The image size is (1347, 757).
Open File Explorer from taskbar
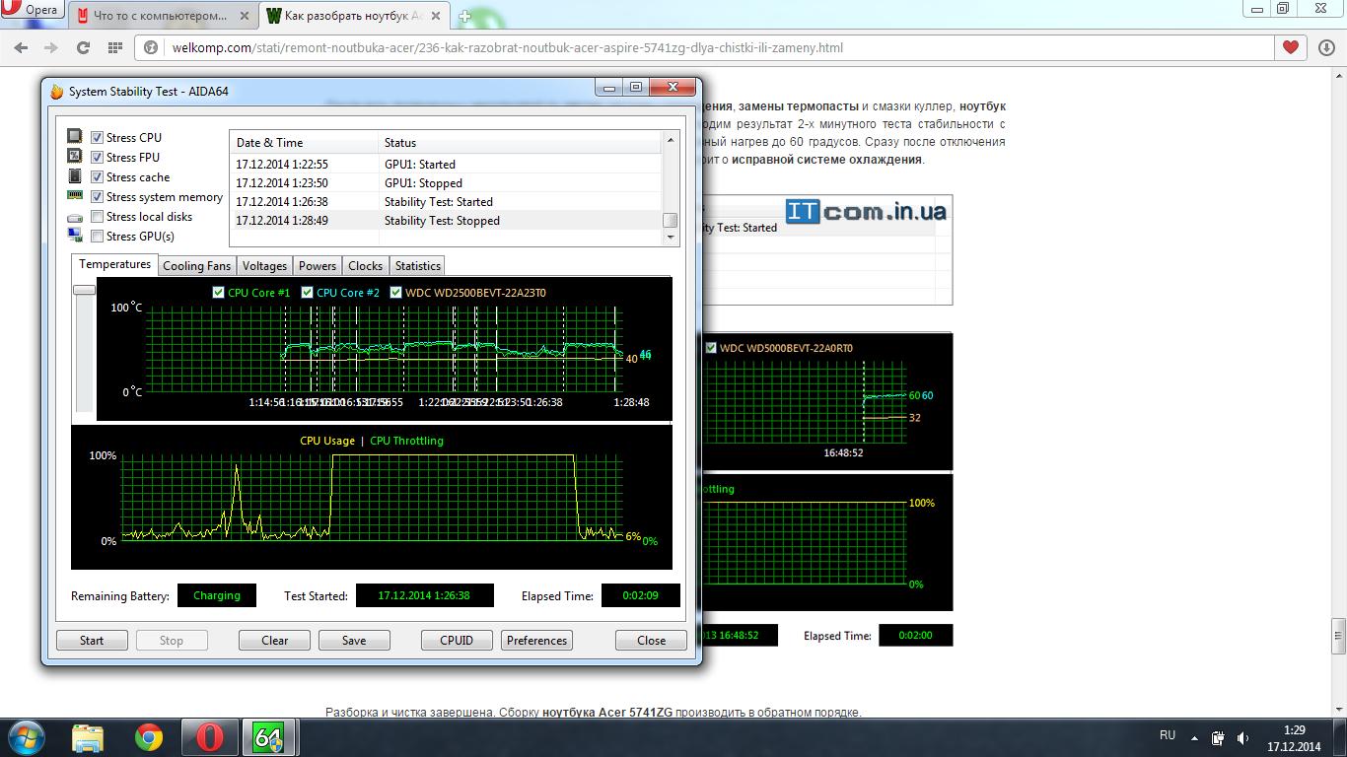(88, 737)
